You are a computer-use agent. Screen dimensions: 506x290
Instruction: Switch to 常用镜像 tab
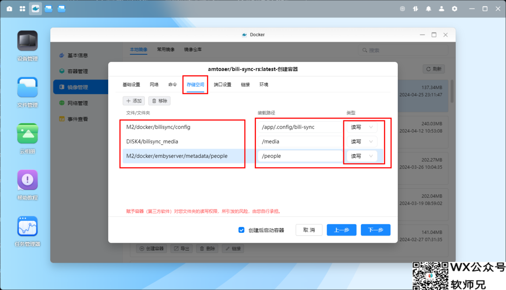[x=165, y=50]
